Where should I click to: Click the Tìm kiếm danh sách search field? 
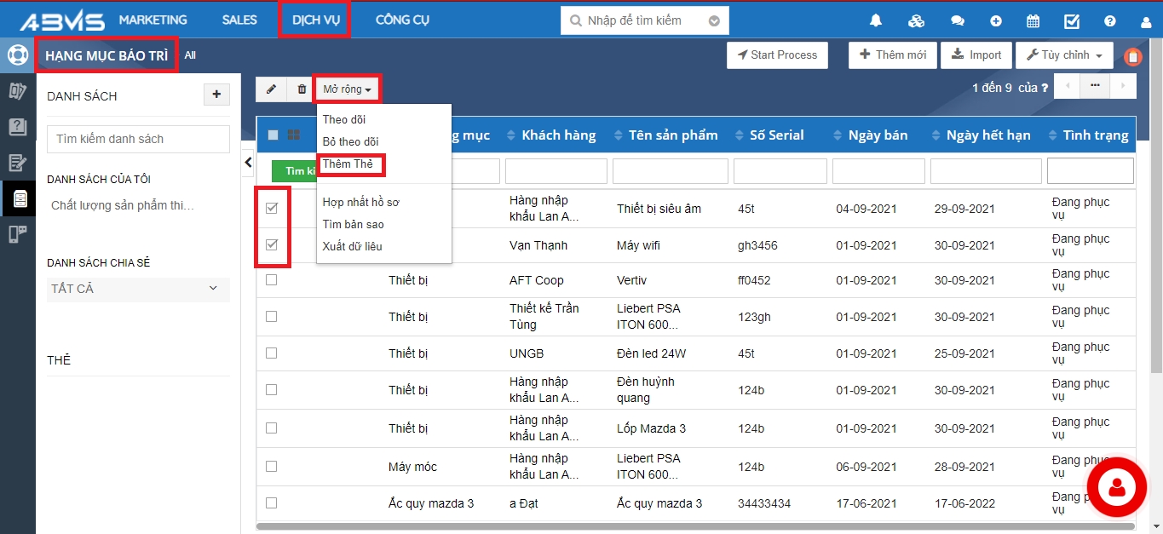tap(138, 139)
